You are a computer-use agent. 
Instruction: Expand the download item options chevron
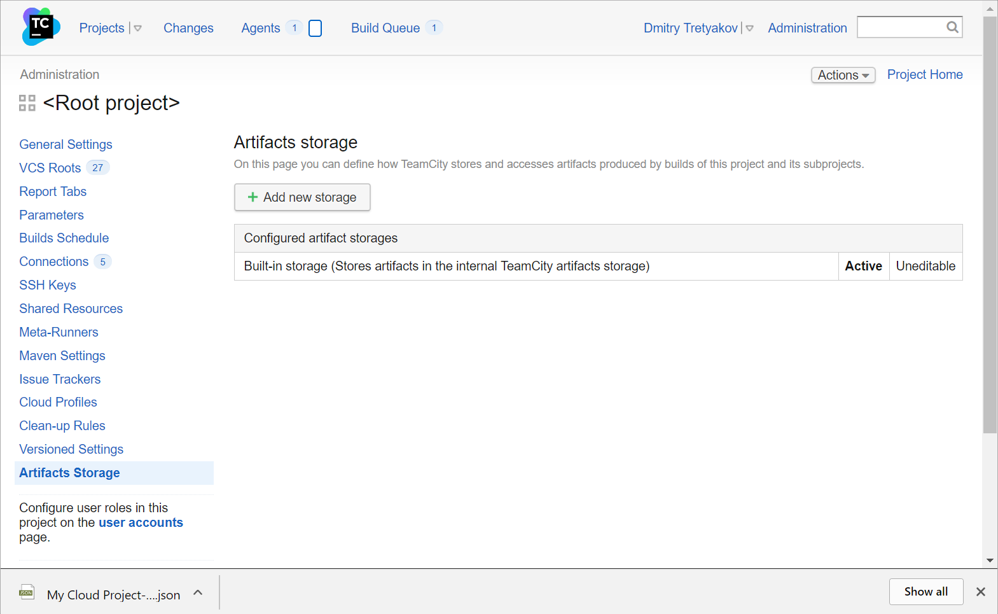(198, 592)
